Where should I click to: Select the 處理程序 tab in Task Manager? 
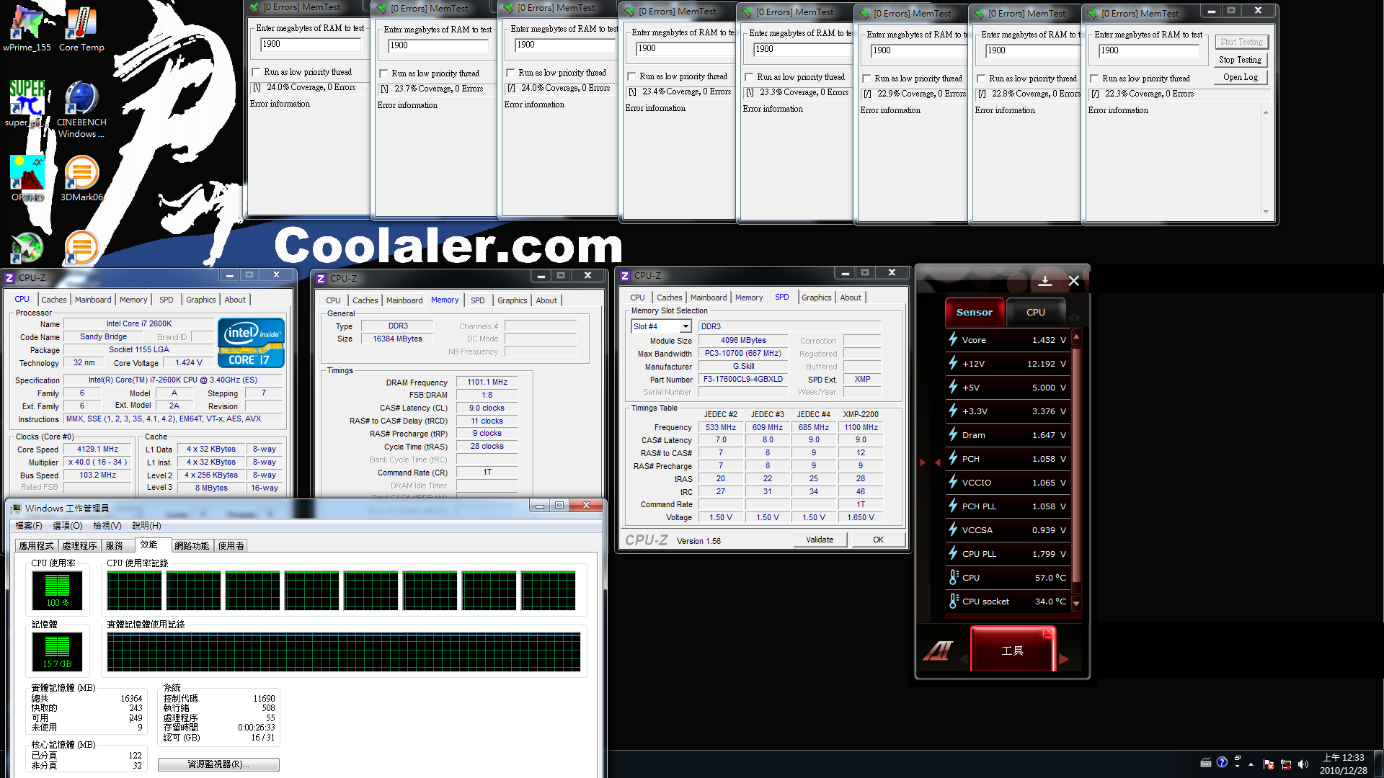[79, 545]
